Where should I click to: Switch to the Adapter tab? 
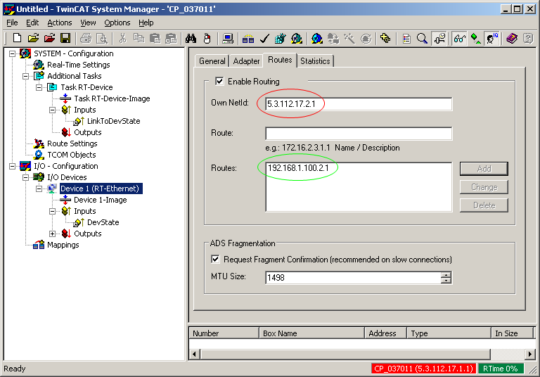pyautogui.click(x=246, y=61)
